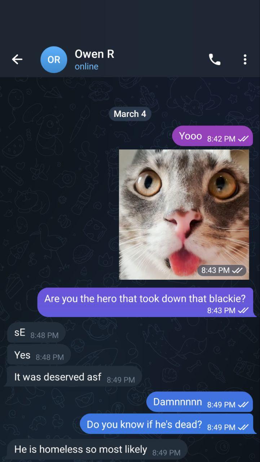This screenshot has height=462, width=260.
Task: Tap the 8:43 PM timestamp on photo
Action: [x=215, y=270]
